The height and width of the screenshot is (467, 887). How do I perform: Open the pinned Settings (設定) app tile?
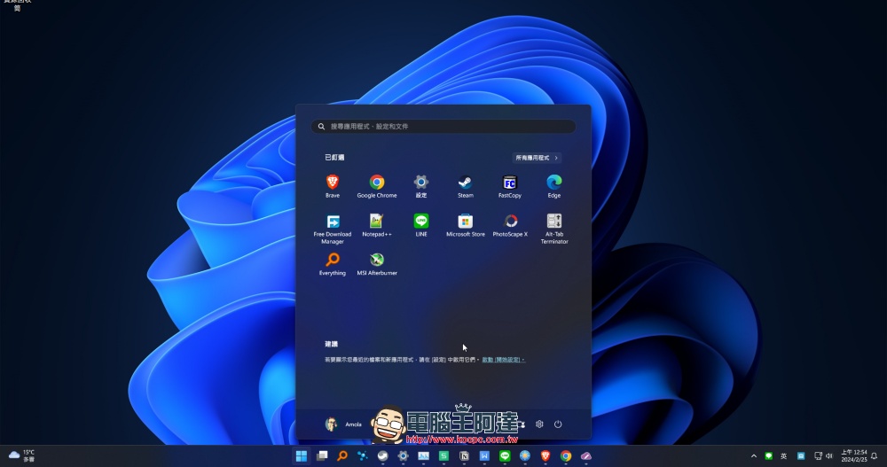point(420,186)
